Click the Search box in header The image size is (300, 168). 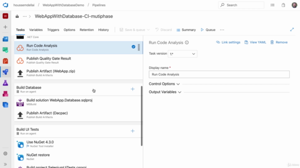pyautogui.click(x=241, y=5)
